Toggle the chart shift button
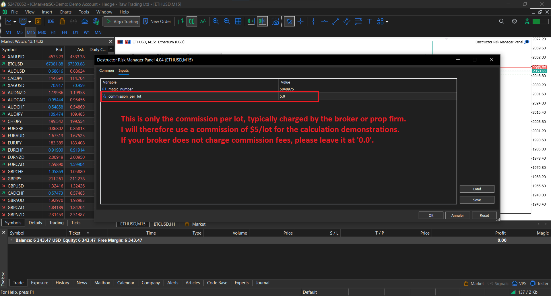The width and height of the screenshot is (551, 296). click(x=262, y=22)
